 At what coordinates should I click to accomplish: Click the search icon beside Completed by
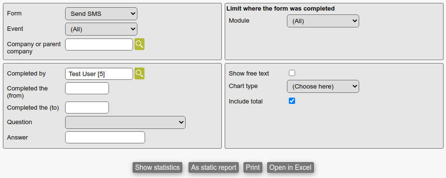coord(139,74)
